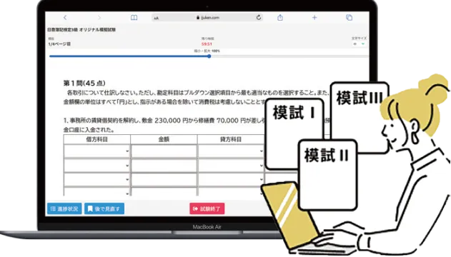Select the 模試 I card
The height and width of the screenshot is (257, 451).
pyautogui.click(x=294, y=133)
